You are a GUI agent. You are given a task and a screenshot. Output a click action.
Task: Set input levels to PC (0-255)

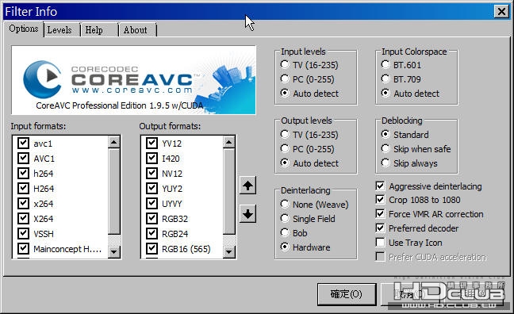click(285, 79)
